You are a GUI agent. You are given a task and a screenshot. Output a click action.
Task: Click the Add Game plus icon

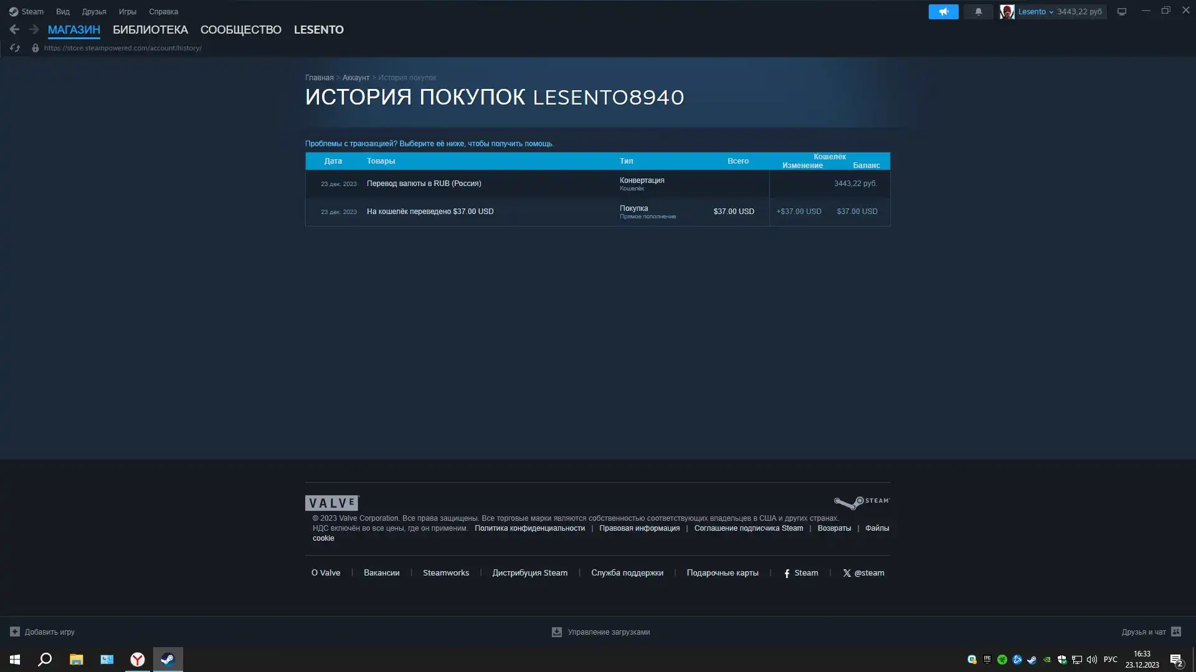click(15, 632)
